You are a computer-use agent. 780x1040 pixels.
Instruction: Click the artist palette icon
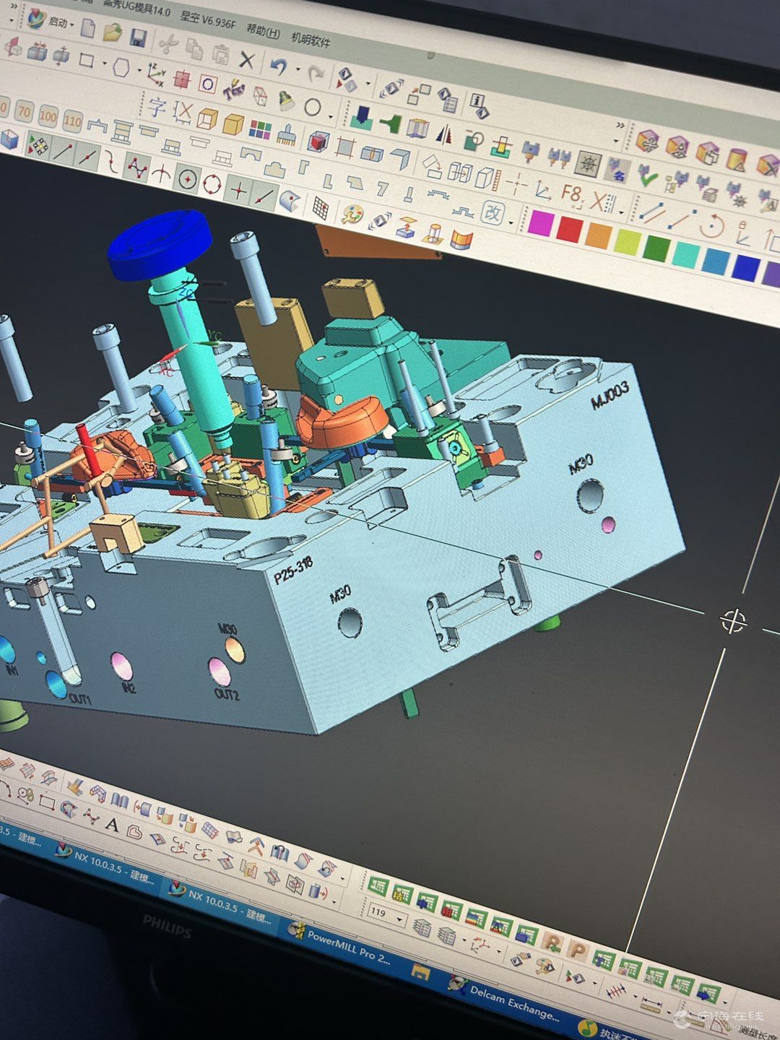(x=352, y=214)
